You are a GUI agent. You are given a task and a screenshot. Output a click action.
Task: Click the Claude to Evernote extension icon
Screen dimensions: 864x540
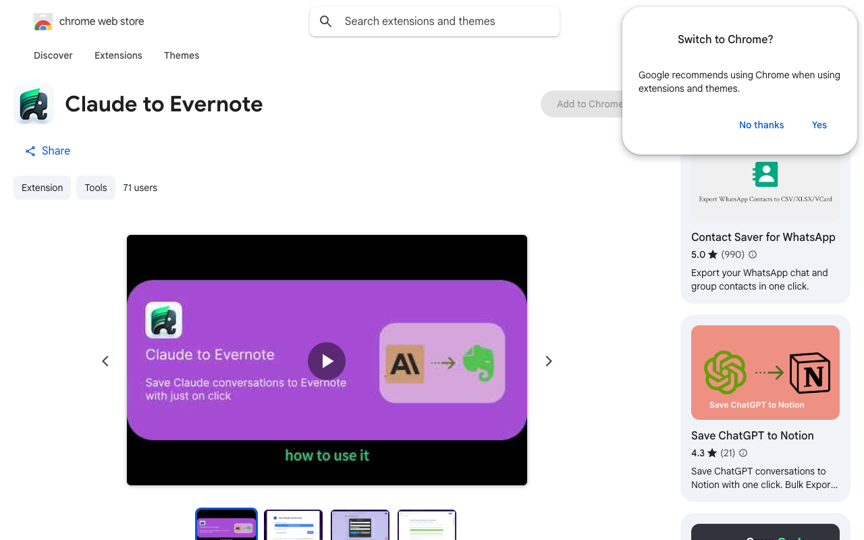(34, 104)
